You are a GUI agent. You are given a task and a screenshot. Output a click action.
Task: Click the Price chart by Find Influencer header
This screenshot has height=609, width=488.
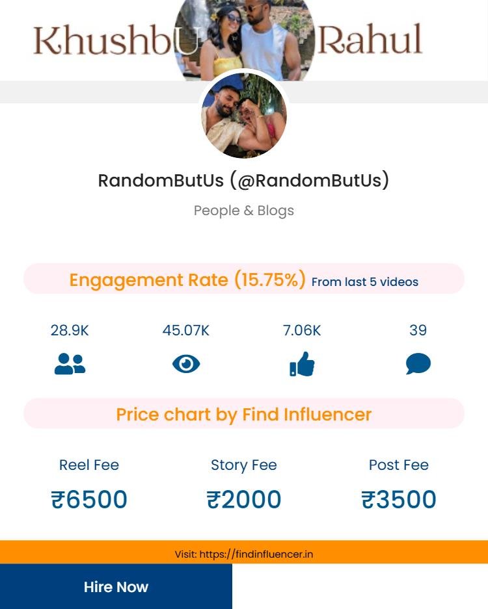pyautogui.click(x=243, y=414)
